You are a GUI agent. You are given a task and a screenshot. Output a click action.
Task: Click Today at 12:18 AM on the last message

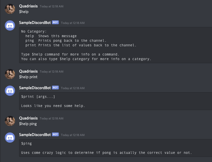73,134
